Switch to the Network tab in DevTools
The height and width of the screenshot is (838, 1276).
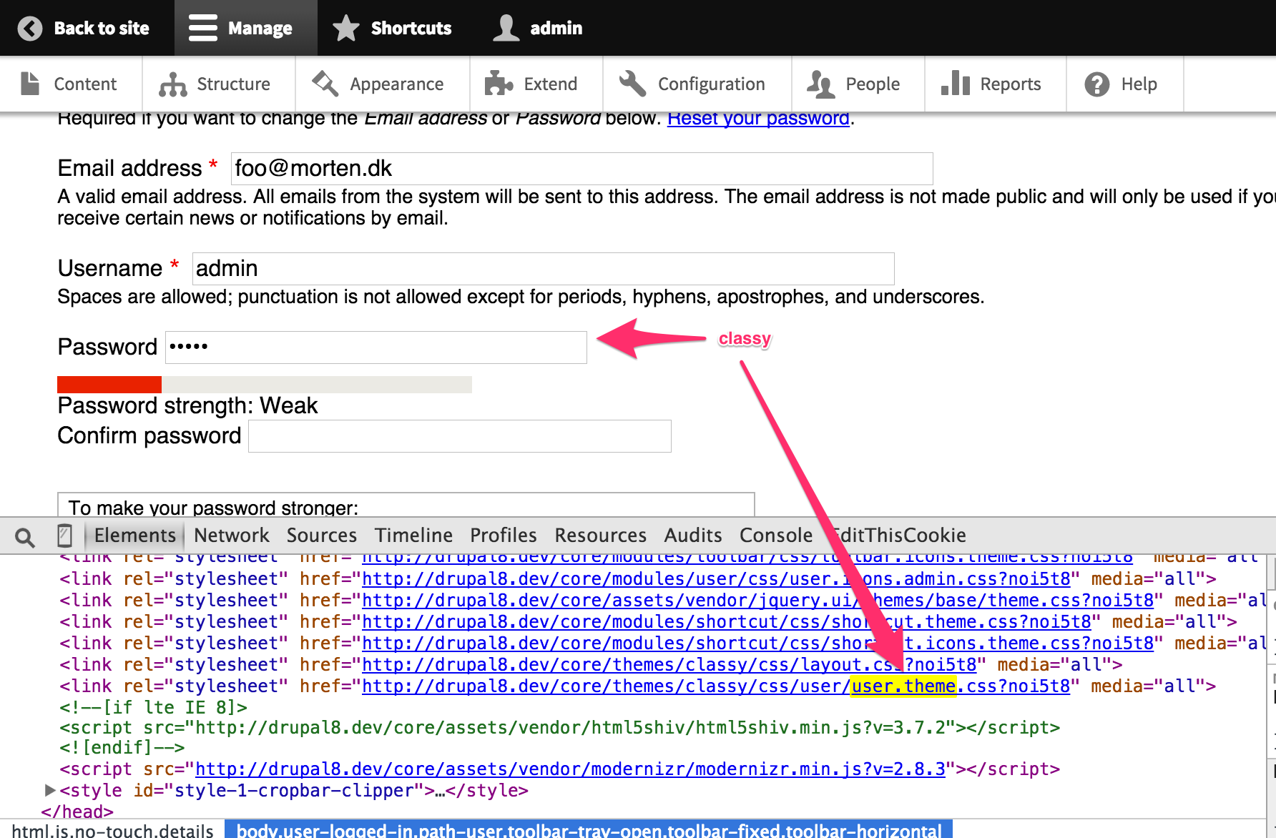(x=231, y=535)
